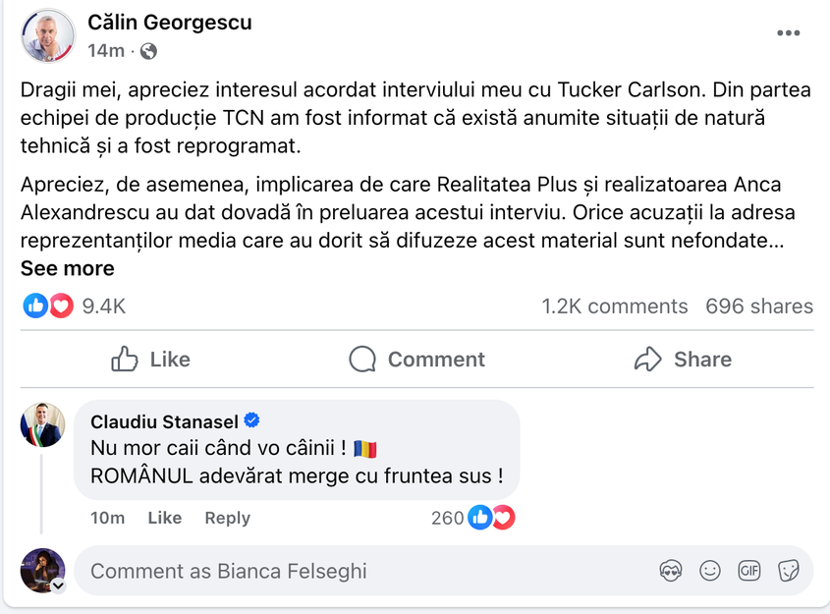Open the 1.2K comments list
This screenshot has height=614, width=830.
[x=614, y=307]
